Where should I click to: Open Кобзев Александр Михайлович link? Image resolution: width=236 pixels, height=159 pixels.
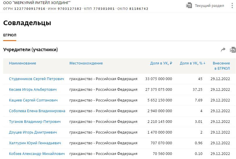[x=37, y=154]
